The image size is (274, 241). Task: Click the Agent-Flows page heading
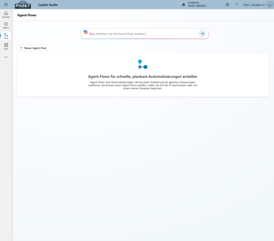pyautogui.click(x=27, y=15)
